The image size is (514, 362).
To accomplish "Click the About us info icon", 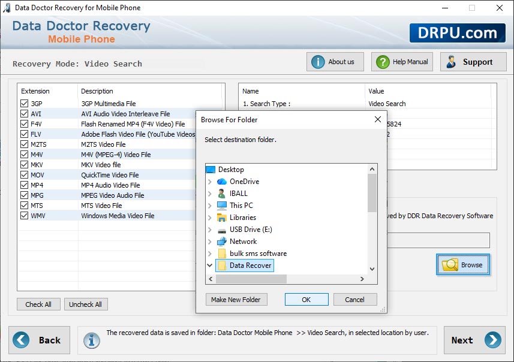I will [x=318, y=62].
